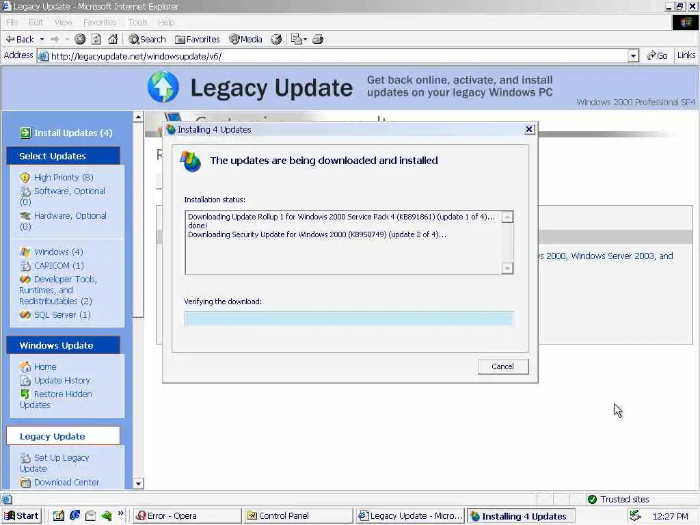Open the Back history dropdown arrow
Screen dimensions: 700x525
(42, 39)
